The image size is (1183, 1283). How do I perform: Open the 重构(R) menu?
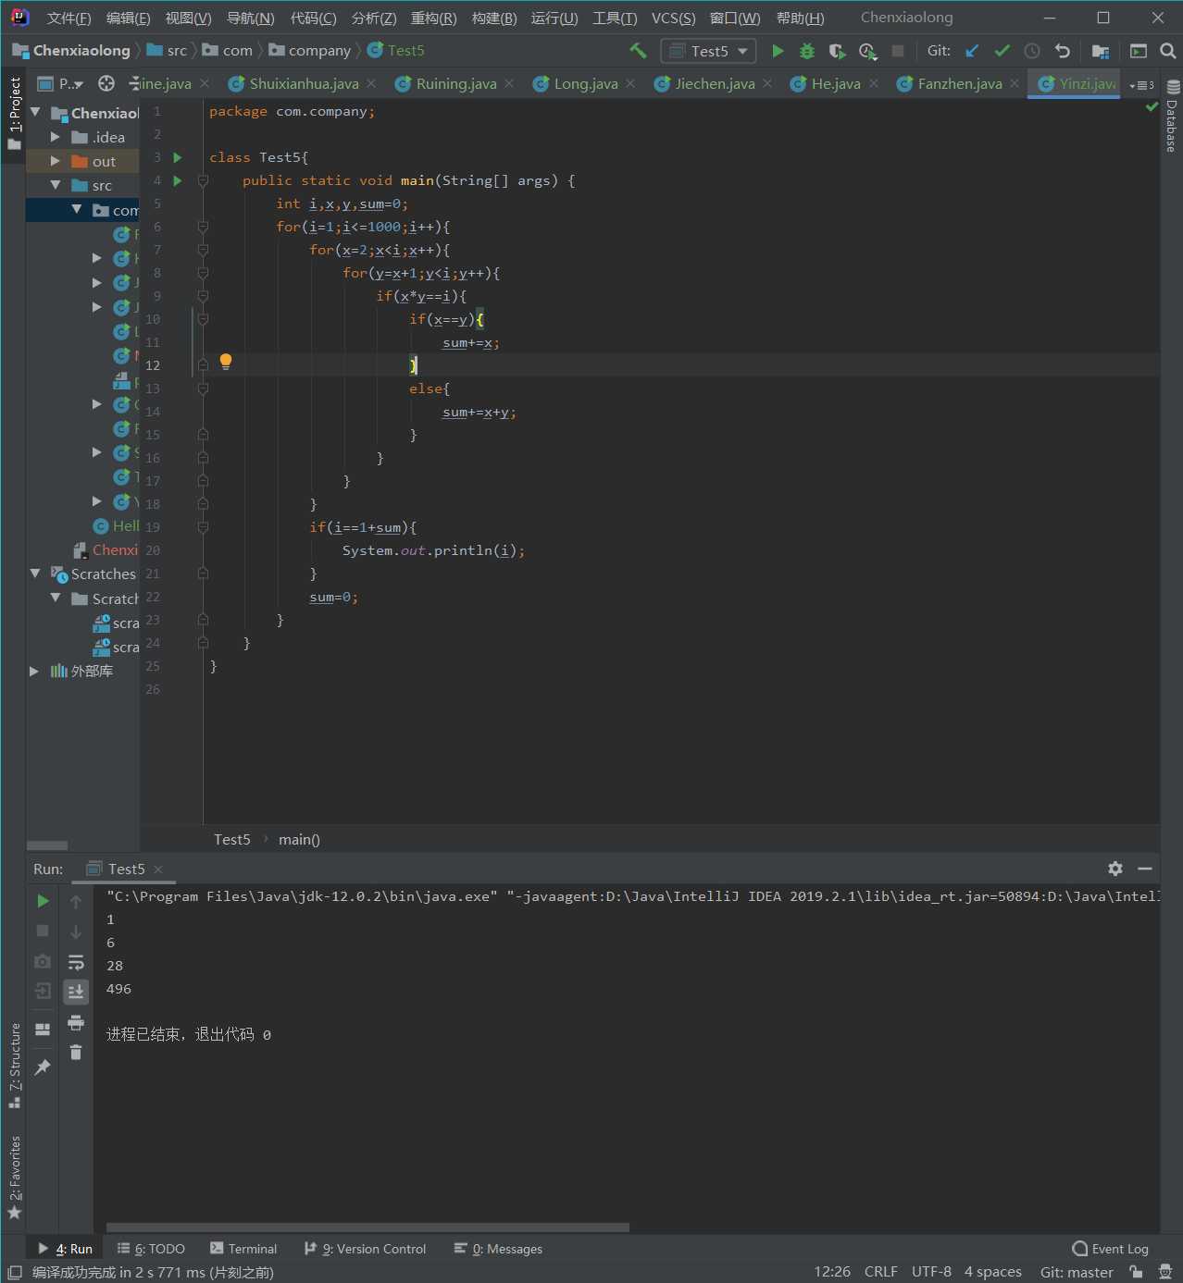[433, 18]
